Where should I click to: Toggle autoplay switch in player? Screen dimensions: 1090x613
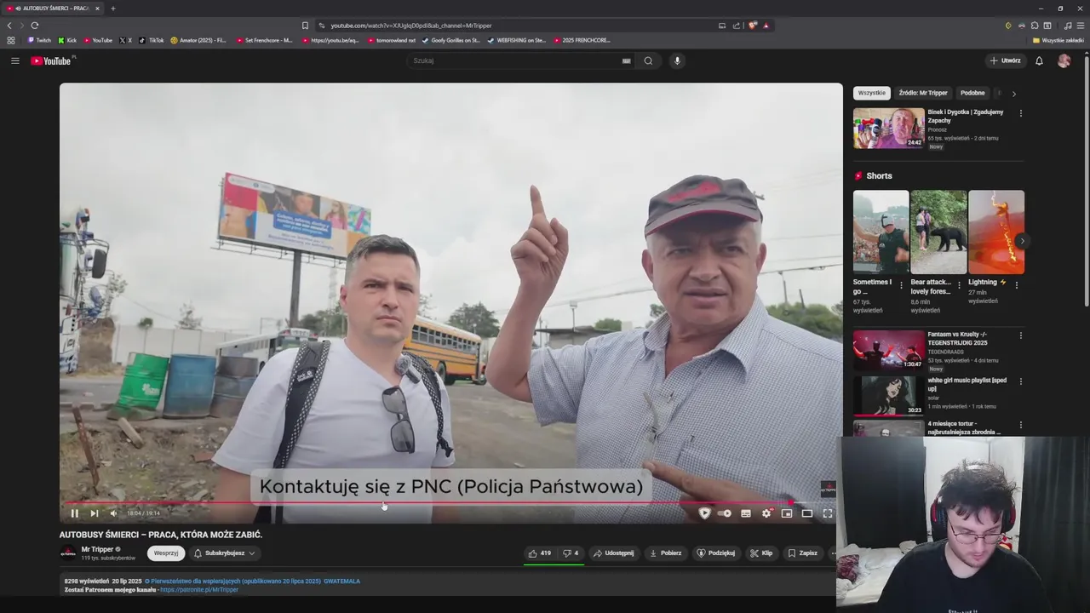tap(725, 513)
